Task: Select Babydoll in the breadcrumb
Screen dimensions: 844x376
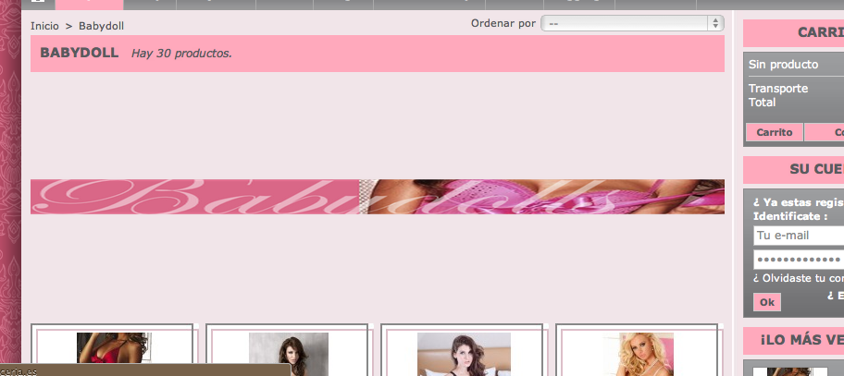Action: pos(101,26)
